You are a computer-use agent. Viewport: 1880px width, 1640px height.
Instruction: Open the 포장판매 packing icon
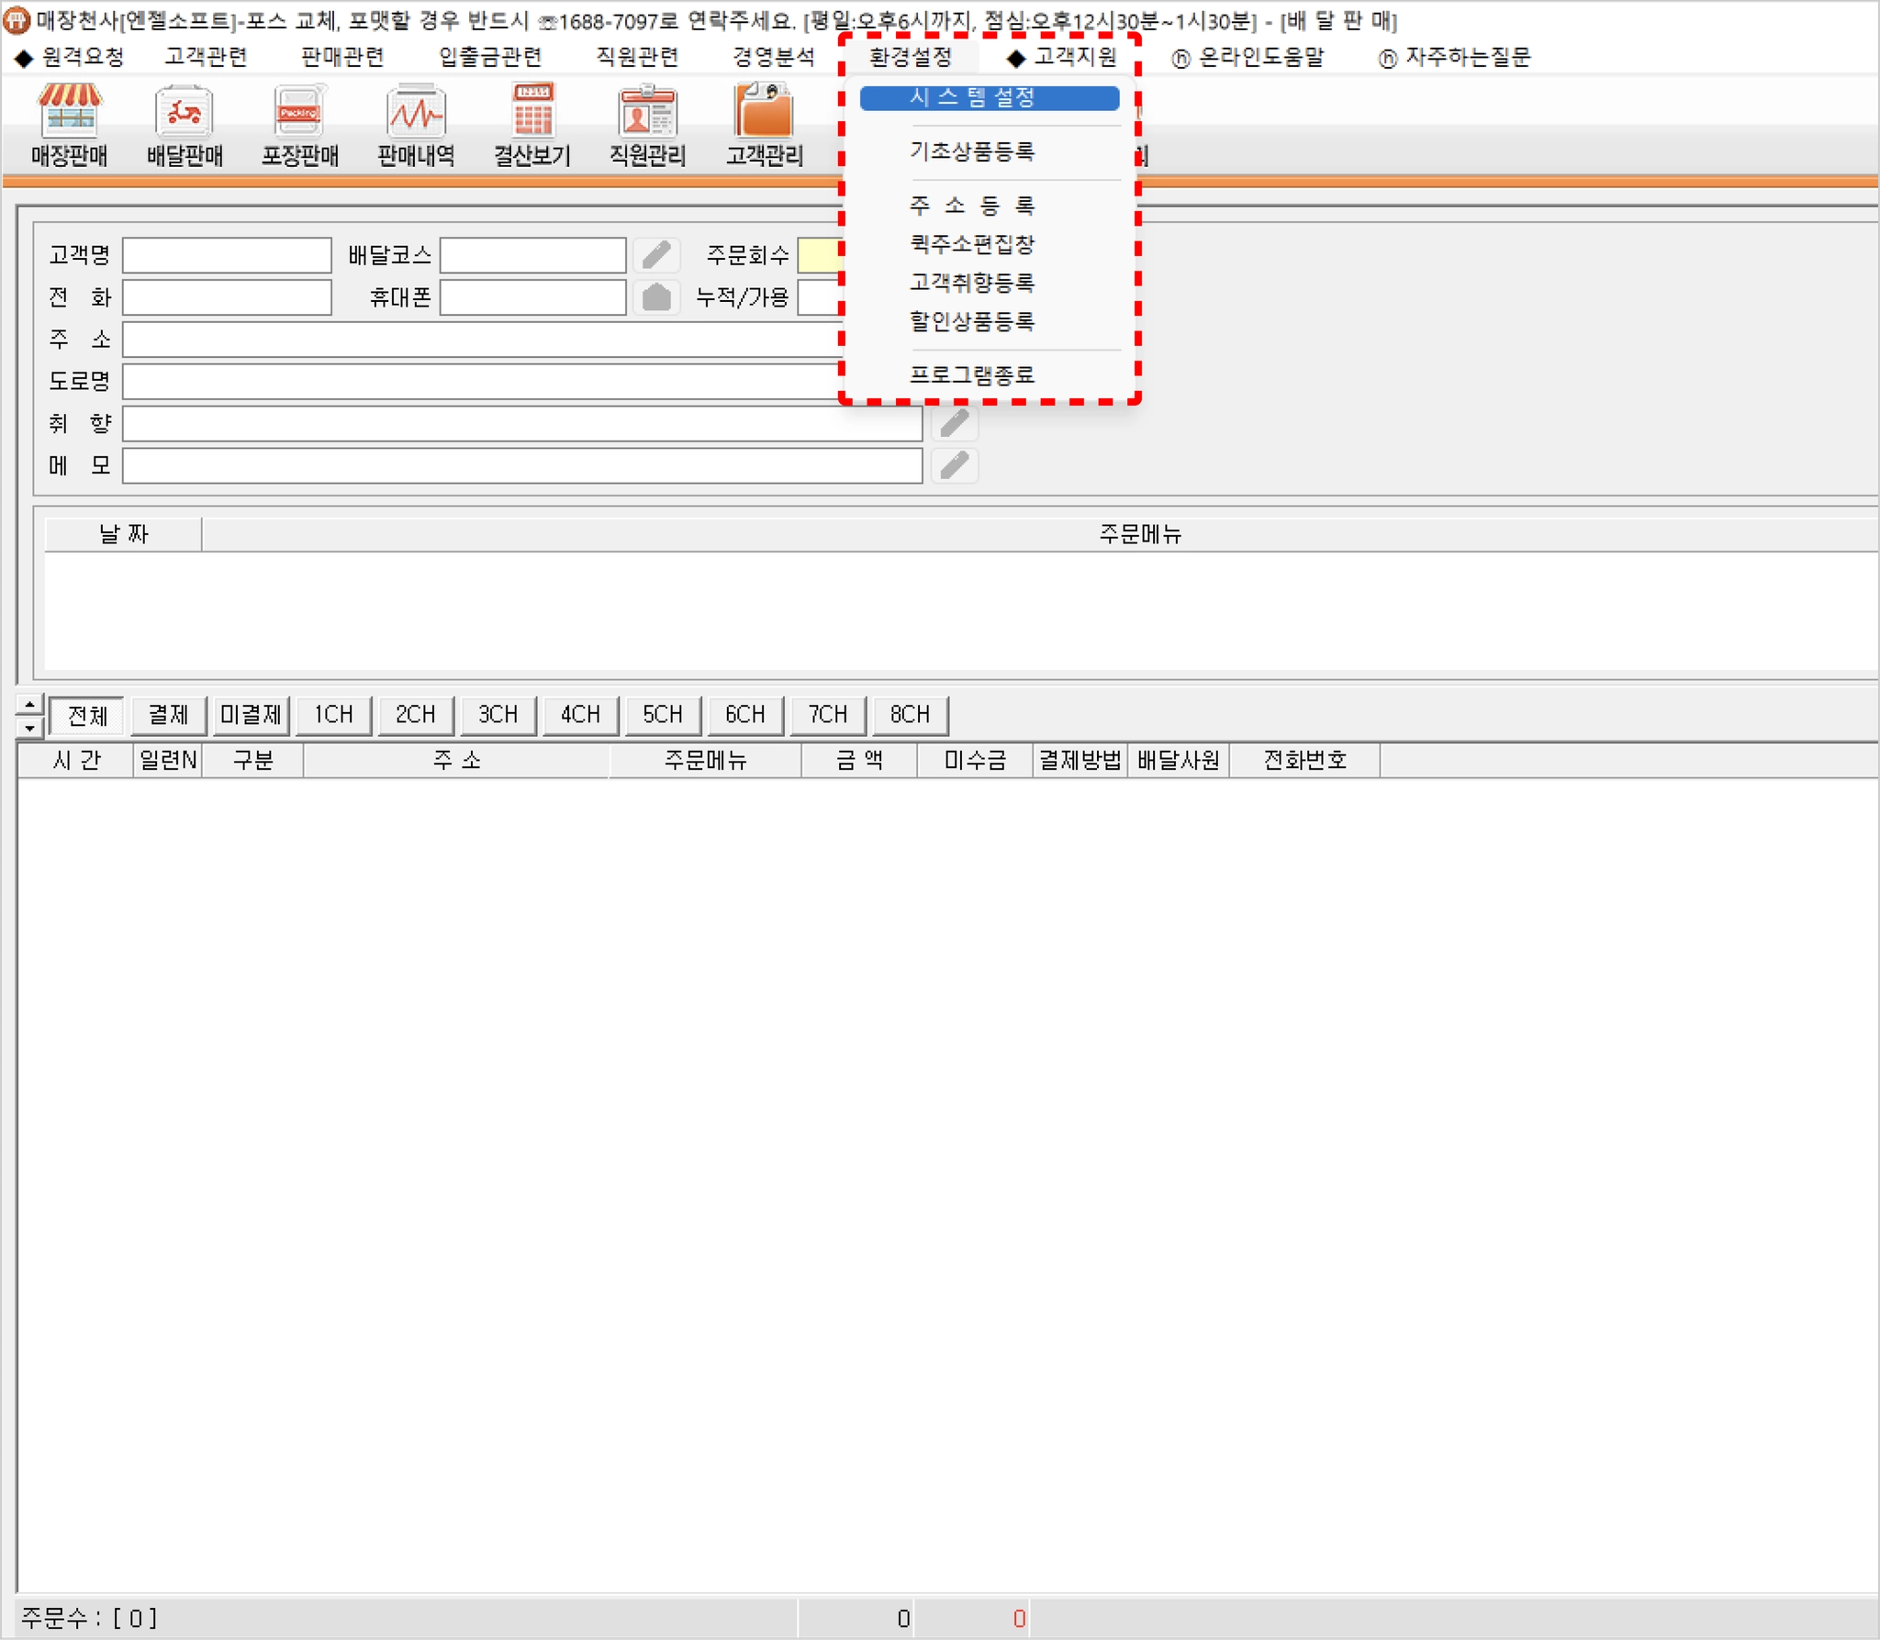[x=300, y=112]
